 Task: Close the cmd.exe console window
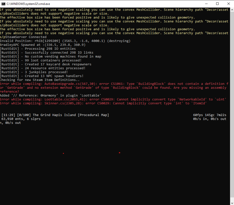coord(229,4)
